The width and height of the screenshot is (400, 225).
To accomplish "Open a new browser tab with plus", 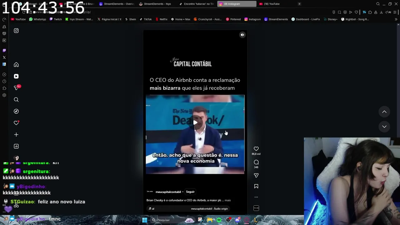I will coord(299,4).
